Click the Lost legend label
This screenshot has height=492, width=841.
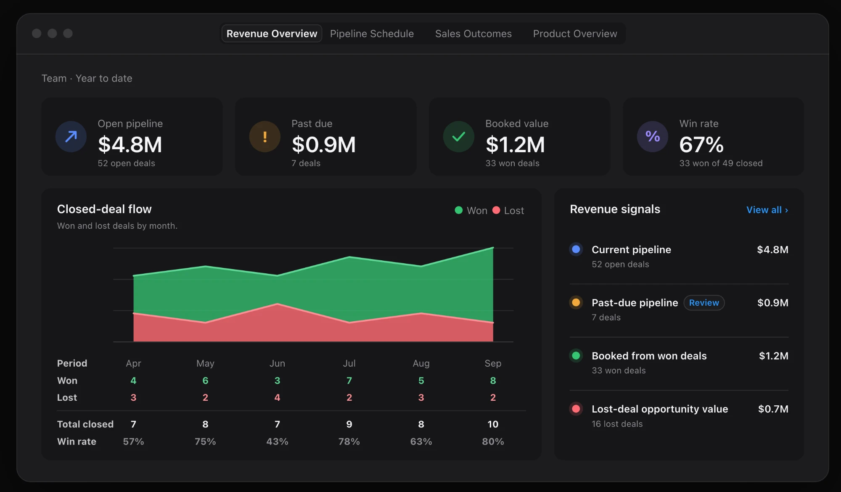coord(514,211)
